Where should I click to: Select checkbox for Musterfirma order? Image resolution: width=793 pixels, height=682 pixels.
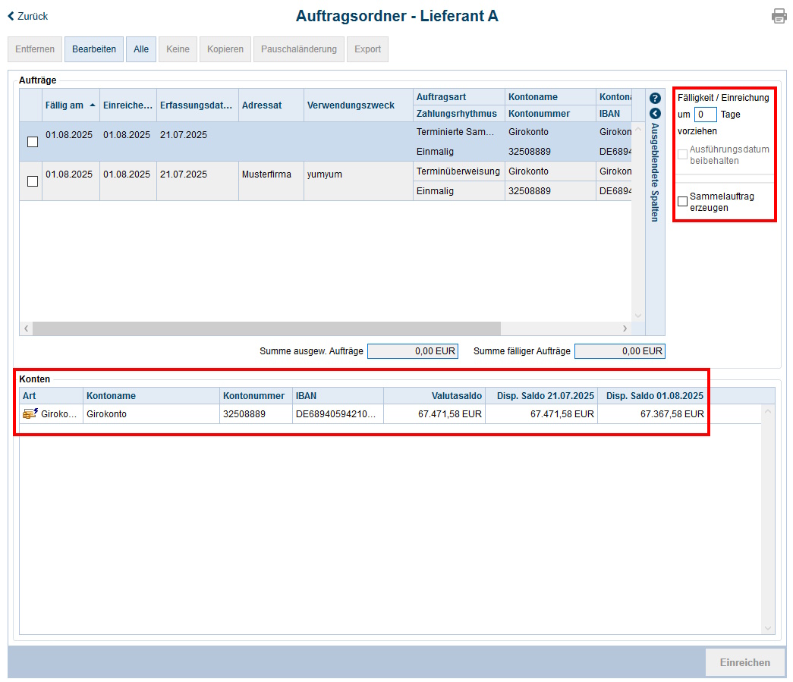[x=32, y=181]
